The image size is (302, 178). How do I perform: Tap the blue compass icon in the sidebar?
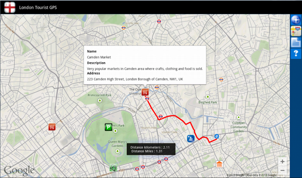pyautogui.click(x=296, y=20)
